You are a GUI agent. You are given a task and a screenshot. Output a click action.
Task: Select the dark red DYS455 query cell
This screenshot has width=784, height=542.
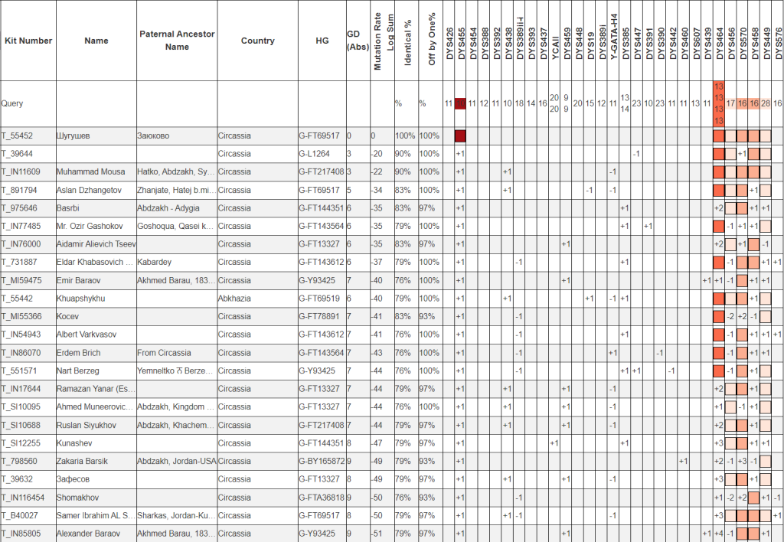click(460, 103)
